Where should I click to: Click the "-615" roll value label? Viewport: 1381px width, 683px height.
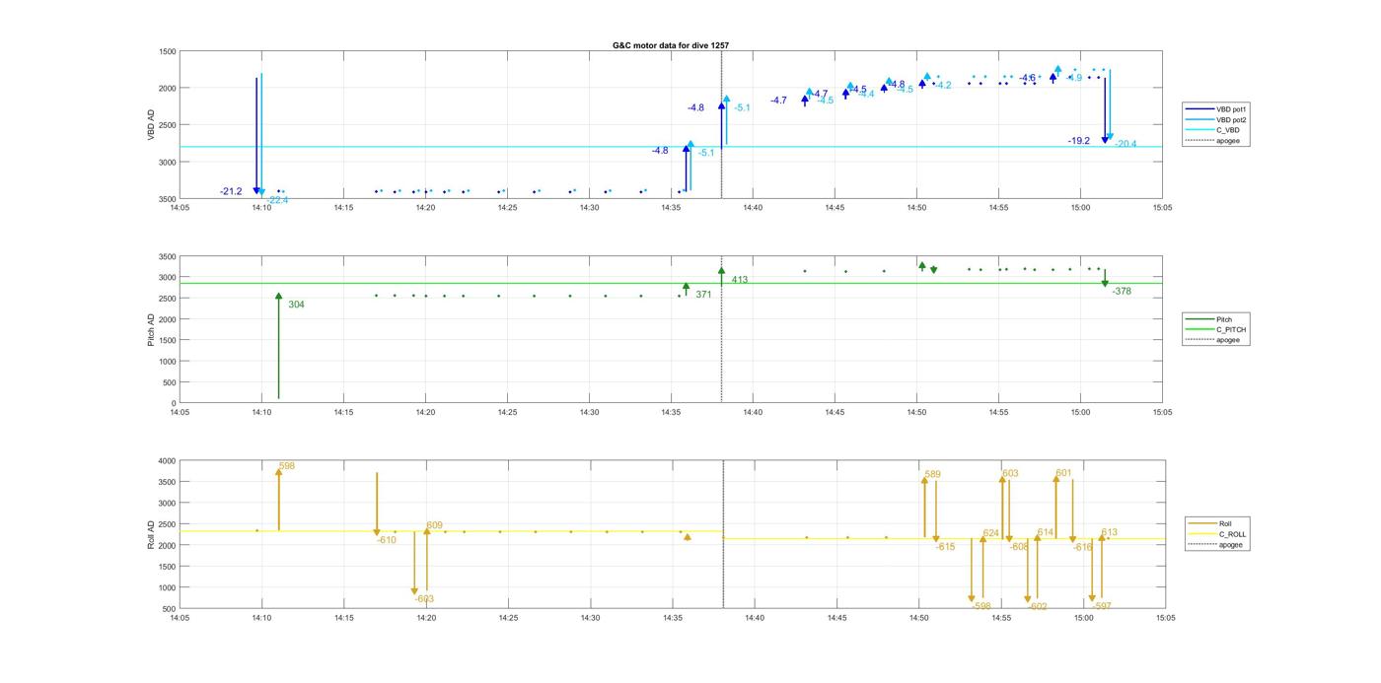(x=945, y=547)
